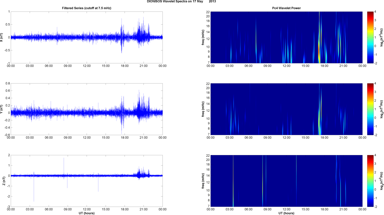Click the Y (nT) axis label

(x=2, y=109)
